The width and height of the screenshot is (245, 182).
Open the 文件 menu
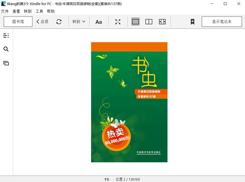[x=5, y=11]
